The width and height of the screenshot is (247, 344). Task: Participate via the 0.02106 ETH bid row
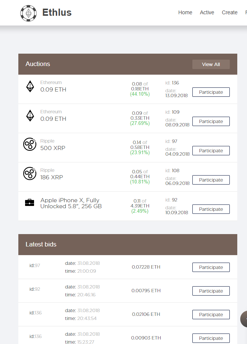[x=211, y=315]
